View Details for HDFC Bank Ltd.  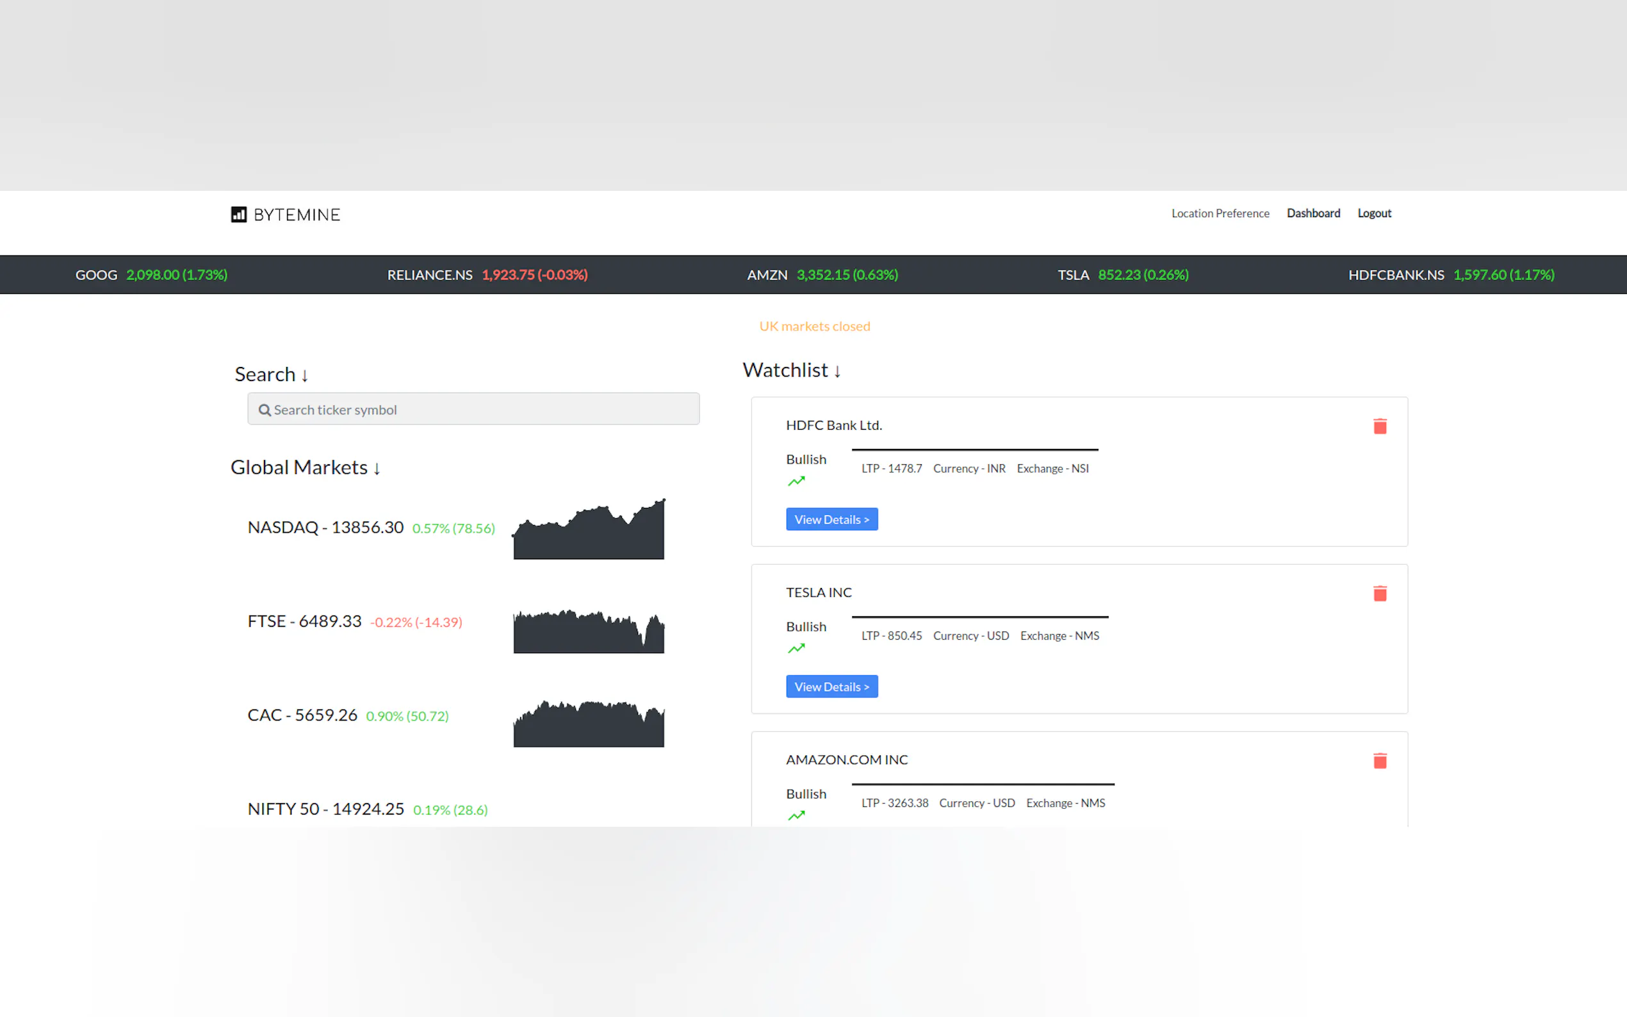[x=831, y=519]
